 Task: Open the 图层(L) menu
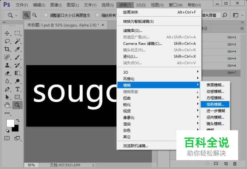73,5
